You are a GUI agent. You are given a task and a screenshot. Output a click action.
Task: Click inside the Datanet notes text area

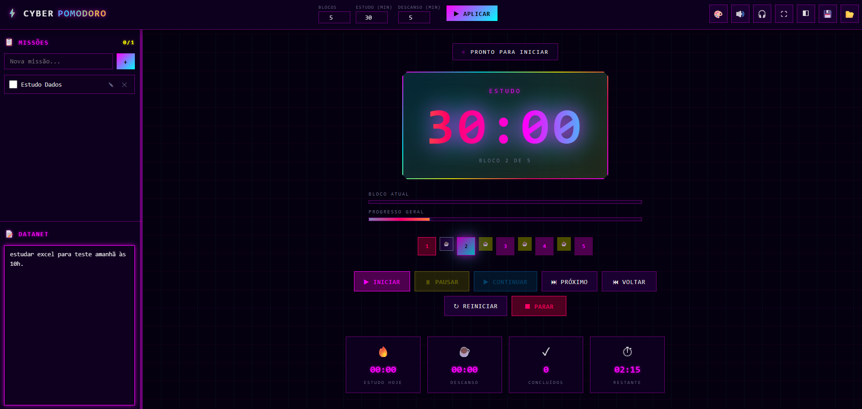(x=69, y=325)
